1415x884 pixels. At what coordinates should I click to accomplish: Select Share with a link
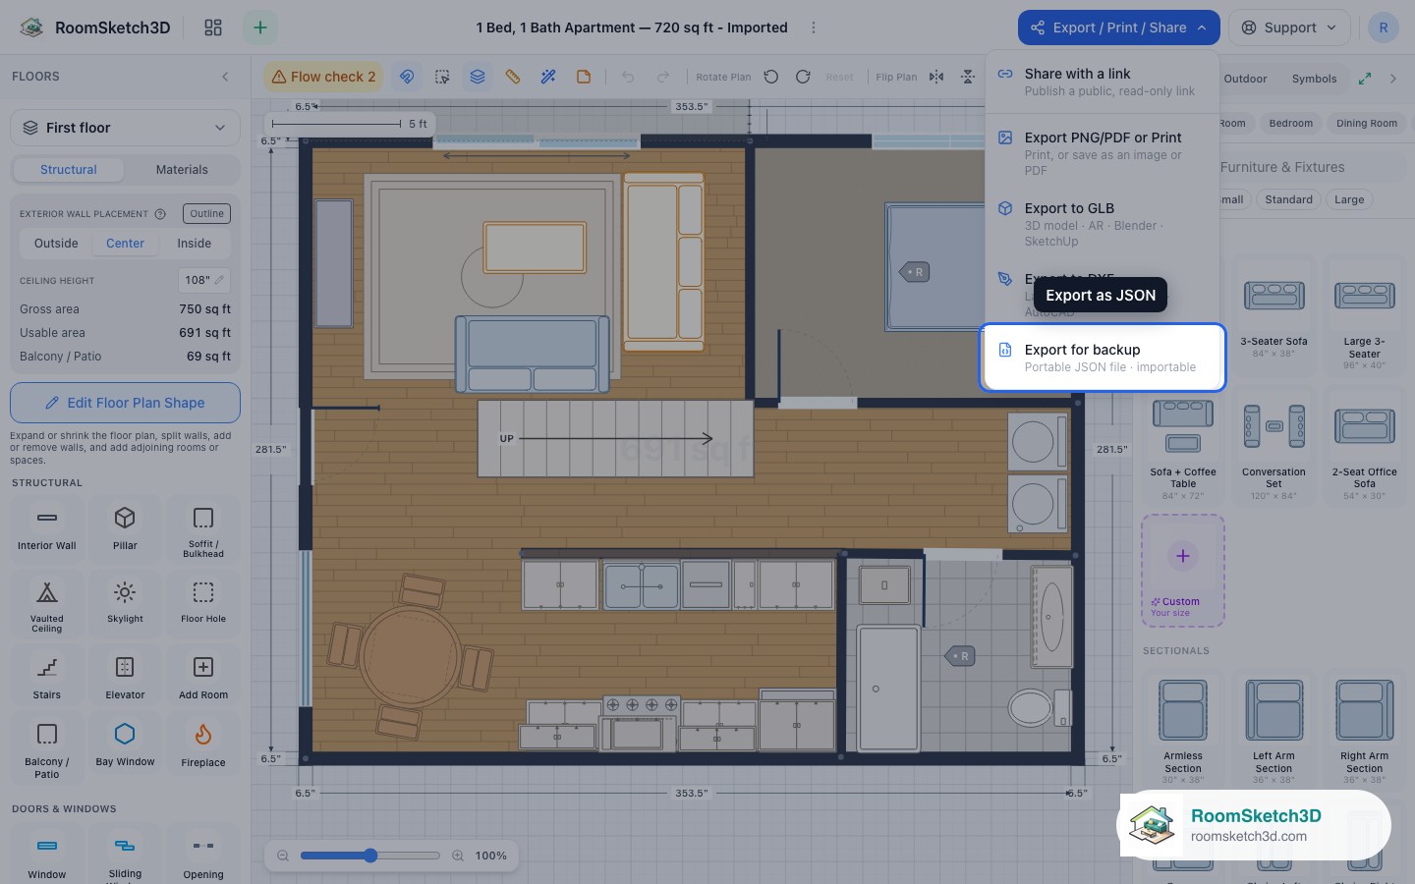point(1101,82)
